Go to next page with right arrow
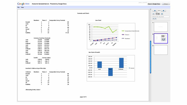Viewport: 187px width, 105px height. coord(163,11)
